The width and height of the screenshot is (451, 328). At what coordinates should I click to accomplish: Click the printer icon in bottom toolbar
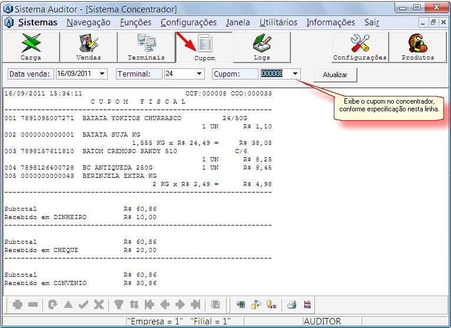(x=291, y=304)
